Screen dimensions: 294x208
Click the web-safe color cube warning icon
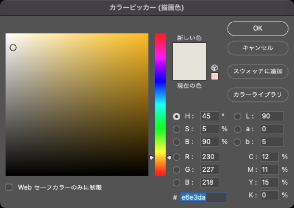pos(214,68)
